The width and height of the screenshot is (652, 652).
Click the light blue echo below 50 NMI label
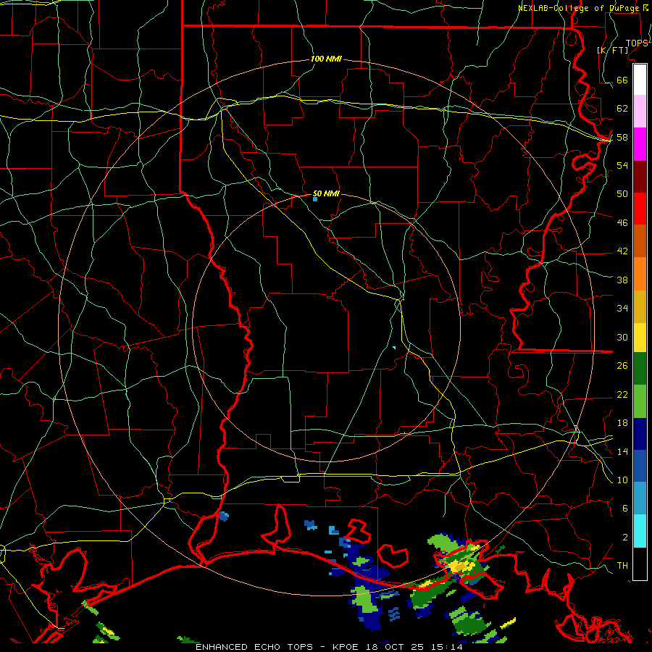315,200
